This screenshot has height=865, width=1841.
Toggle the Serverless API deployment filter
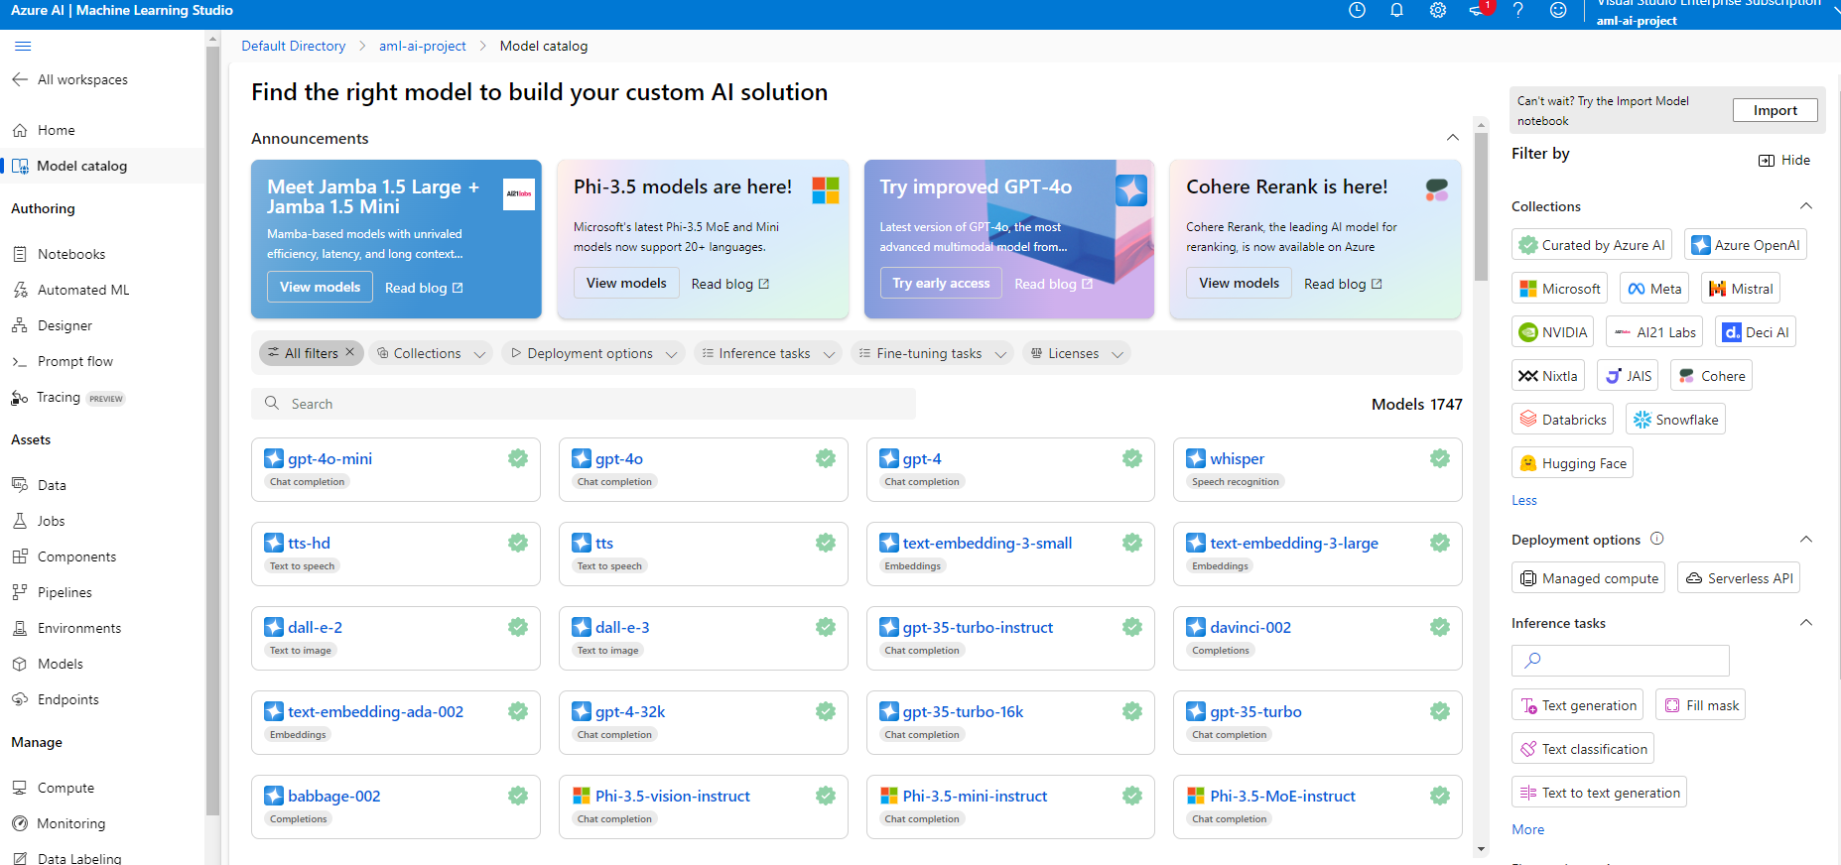pyautogui.click(x=1739, y=578)
